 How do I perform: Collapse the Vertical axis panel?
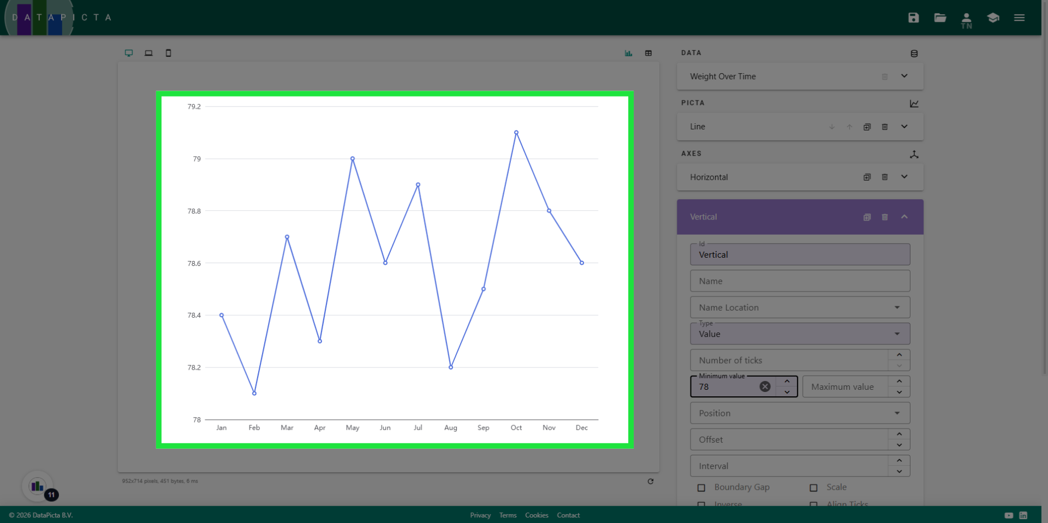[904, 217]
